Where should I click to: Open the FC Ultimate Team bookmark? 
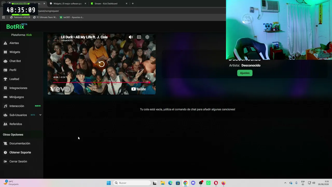(x=45, y=17)
